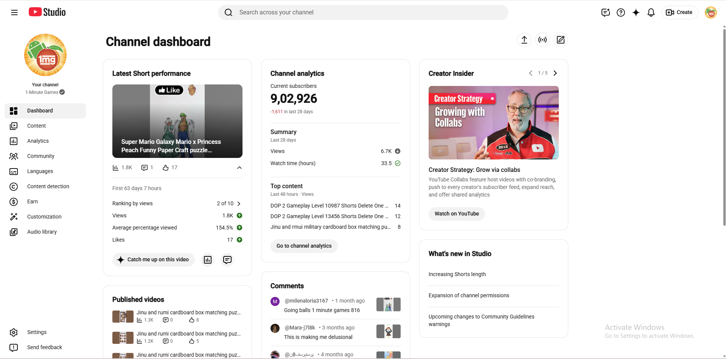This screenshot has width=726, height=359.
Task: Open published video thumbnail with 1.2K views
Action: point(123,338)
